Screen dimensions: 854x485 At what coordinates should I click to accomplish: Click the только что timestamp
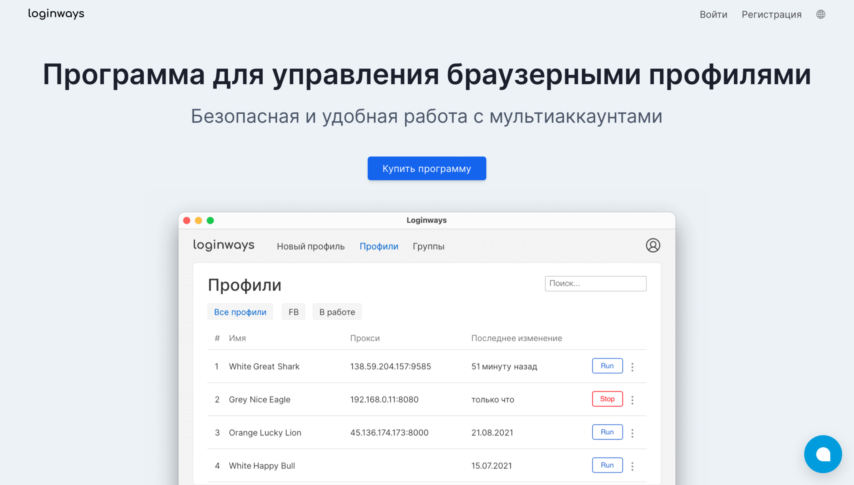pos(492,400)
